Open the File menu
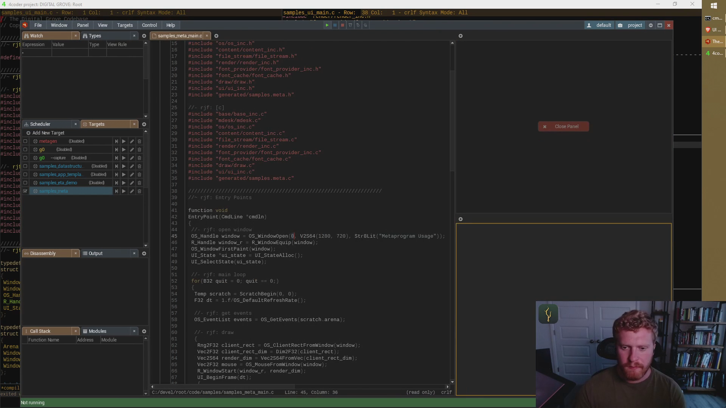 38,25
